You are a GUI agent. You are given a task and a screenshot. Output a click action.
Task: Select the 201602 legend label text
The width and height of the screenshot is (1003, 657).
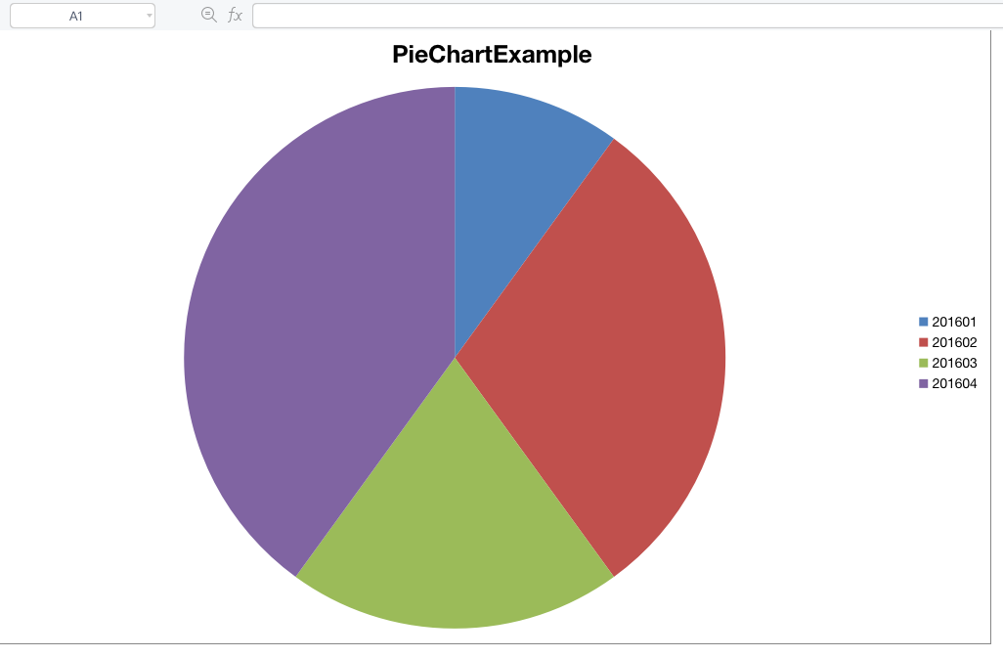954,342
